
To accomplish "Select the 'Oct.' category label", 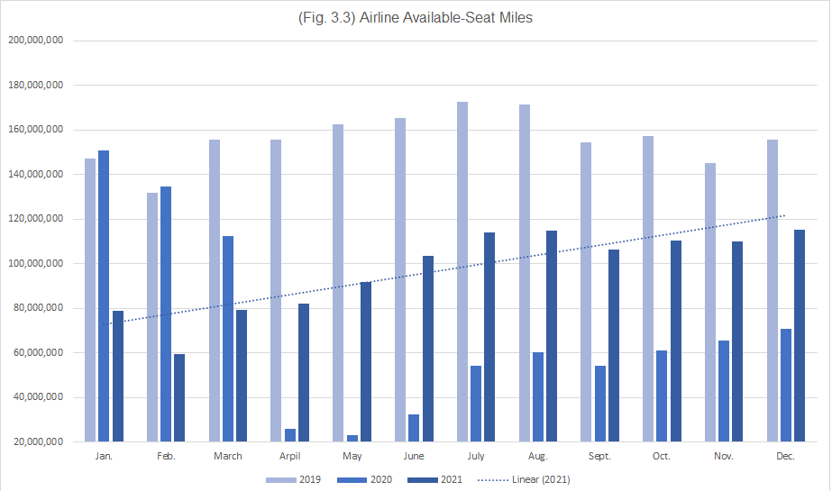I will (x=662, y=456).
